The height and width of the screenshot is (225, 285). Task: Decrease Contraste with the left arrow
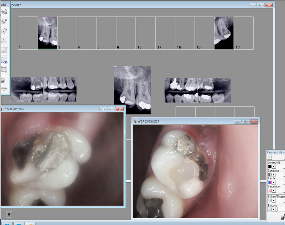pyautogui.click(x=274, y=175)
